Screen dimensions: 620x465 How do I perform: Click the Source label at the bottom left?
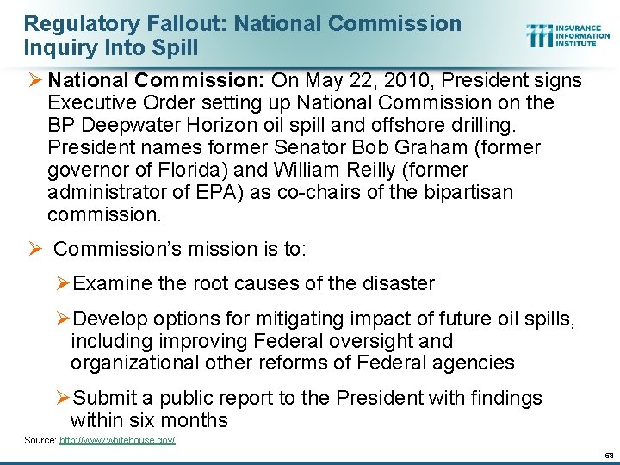[40, 440]
